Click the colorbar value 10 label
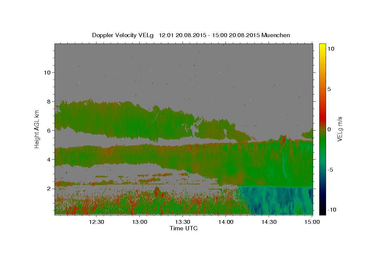The width and height of the screenshot is (387, 258). click(331, 48)
